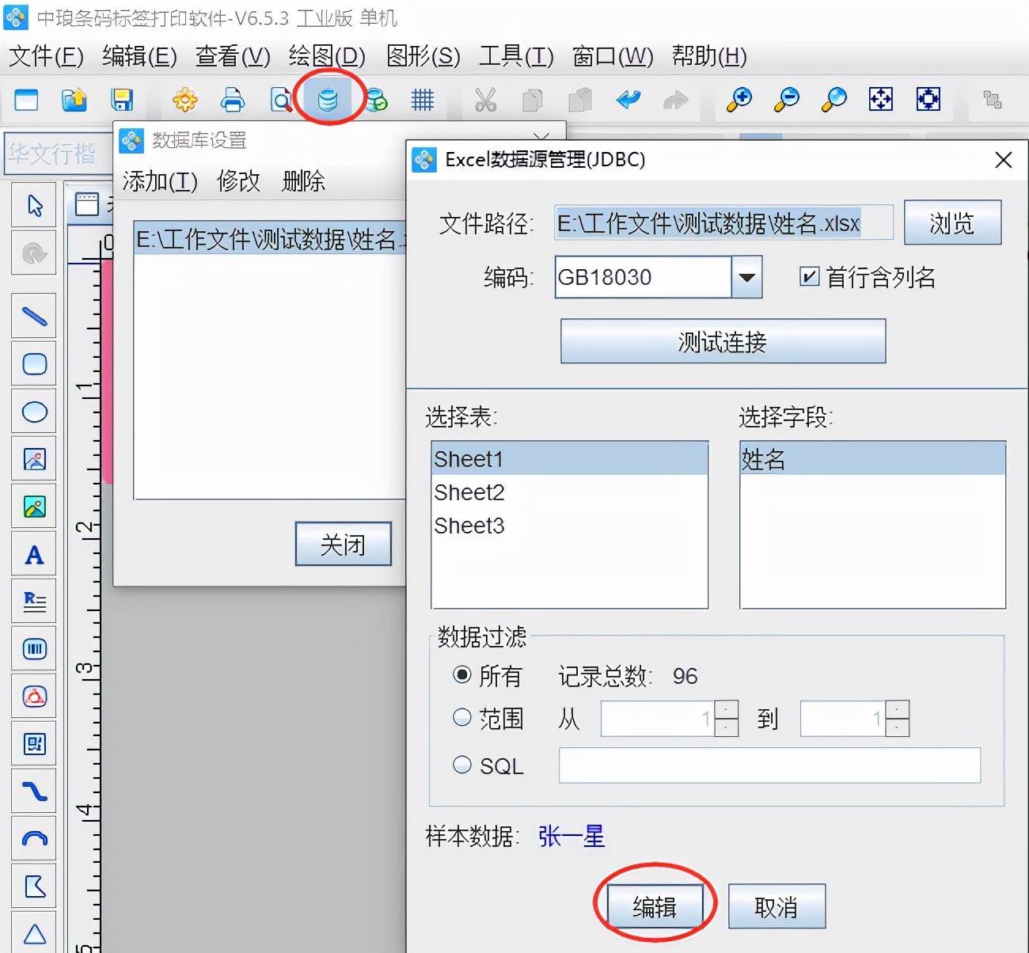Image resolution: width=1029 pixels, height=953 pixels.
Task: Click the paste clipboard icon
Action: point(580,100)
